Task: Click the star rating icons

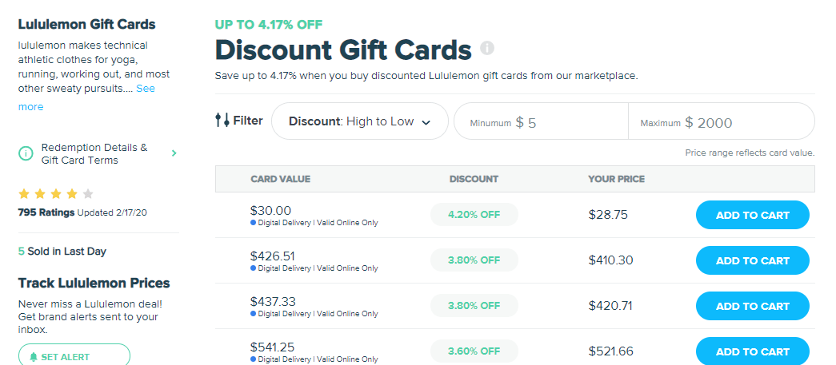Action: pos(56,193)
